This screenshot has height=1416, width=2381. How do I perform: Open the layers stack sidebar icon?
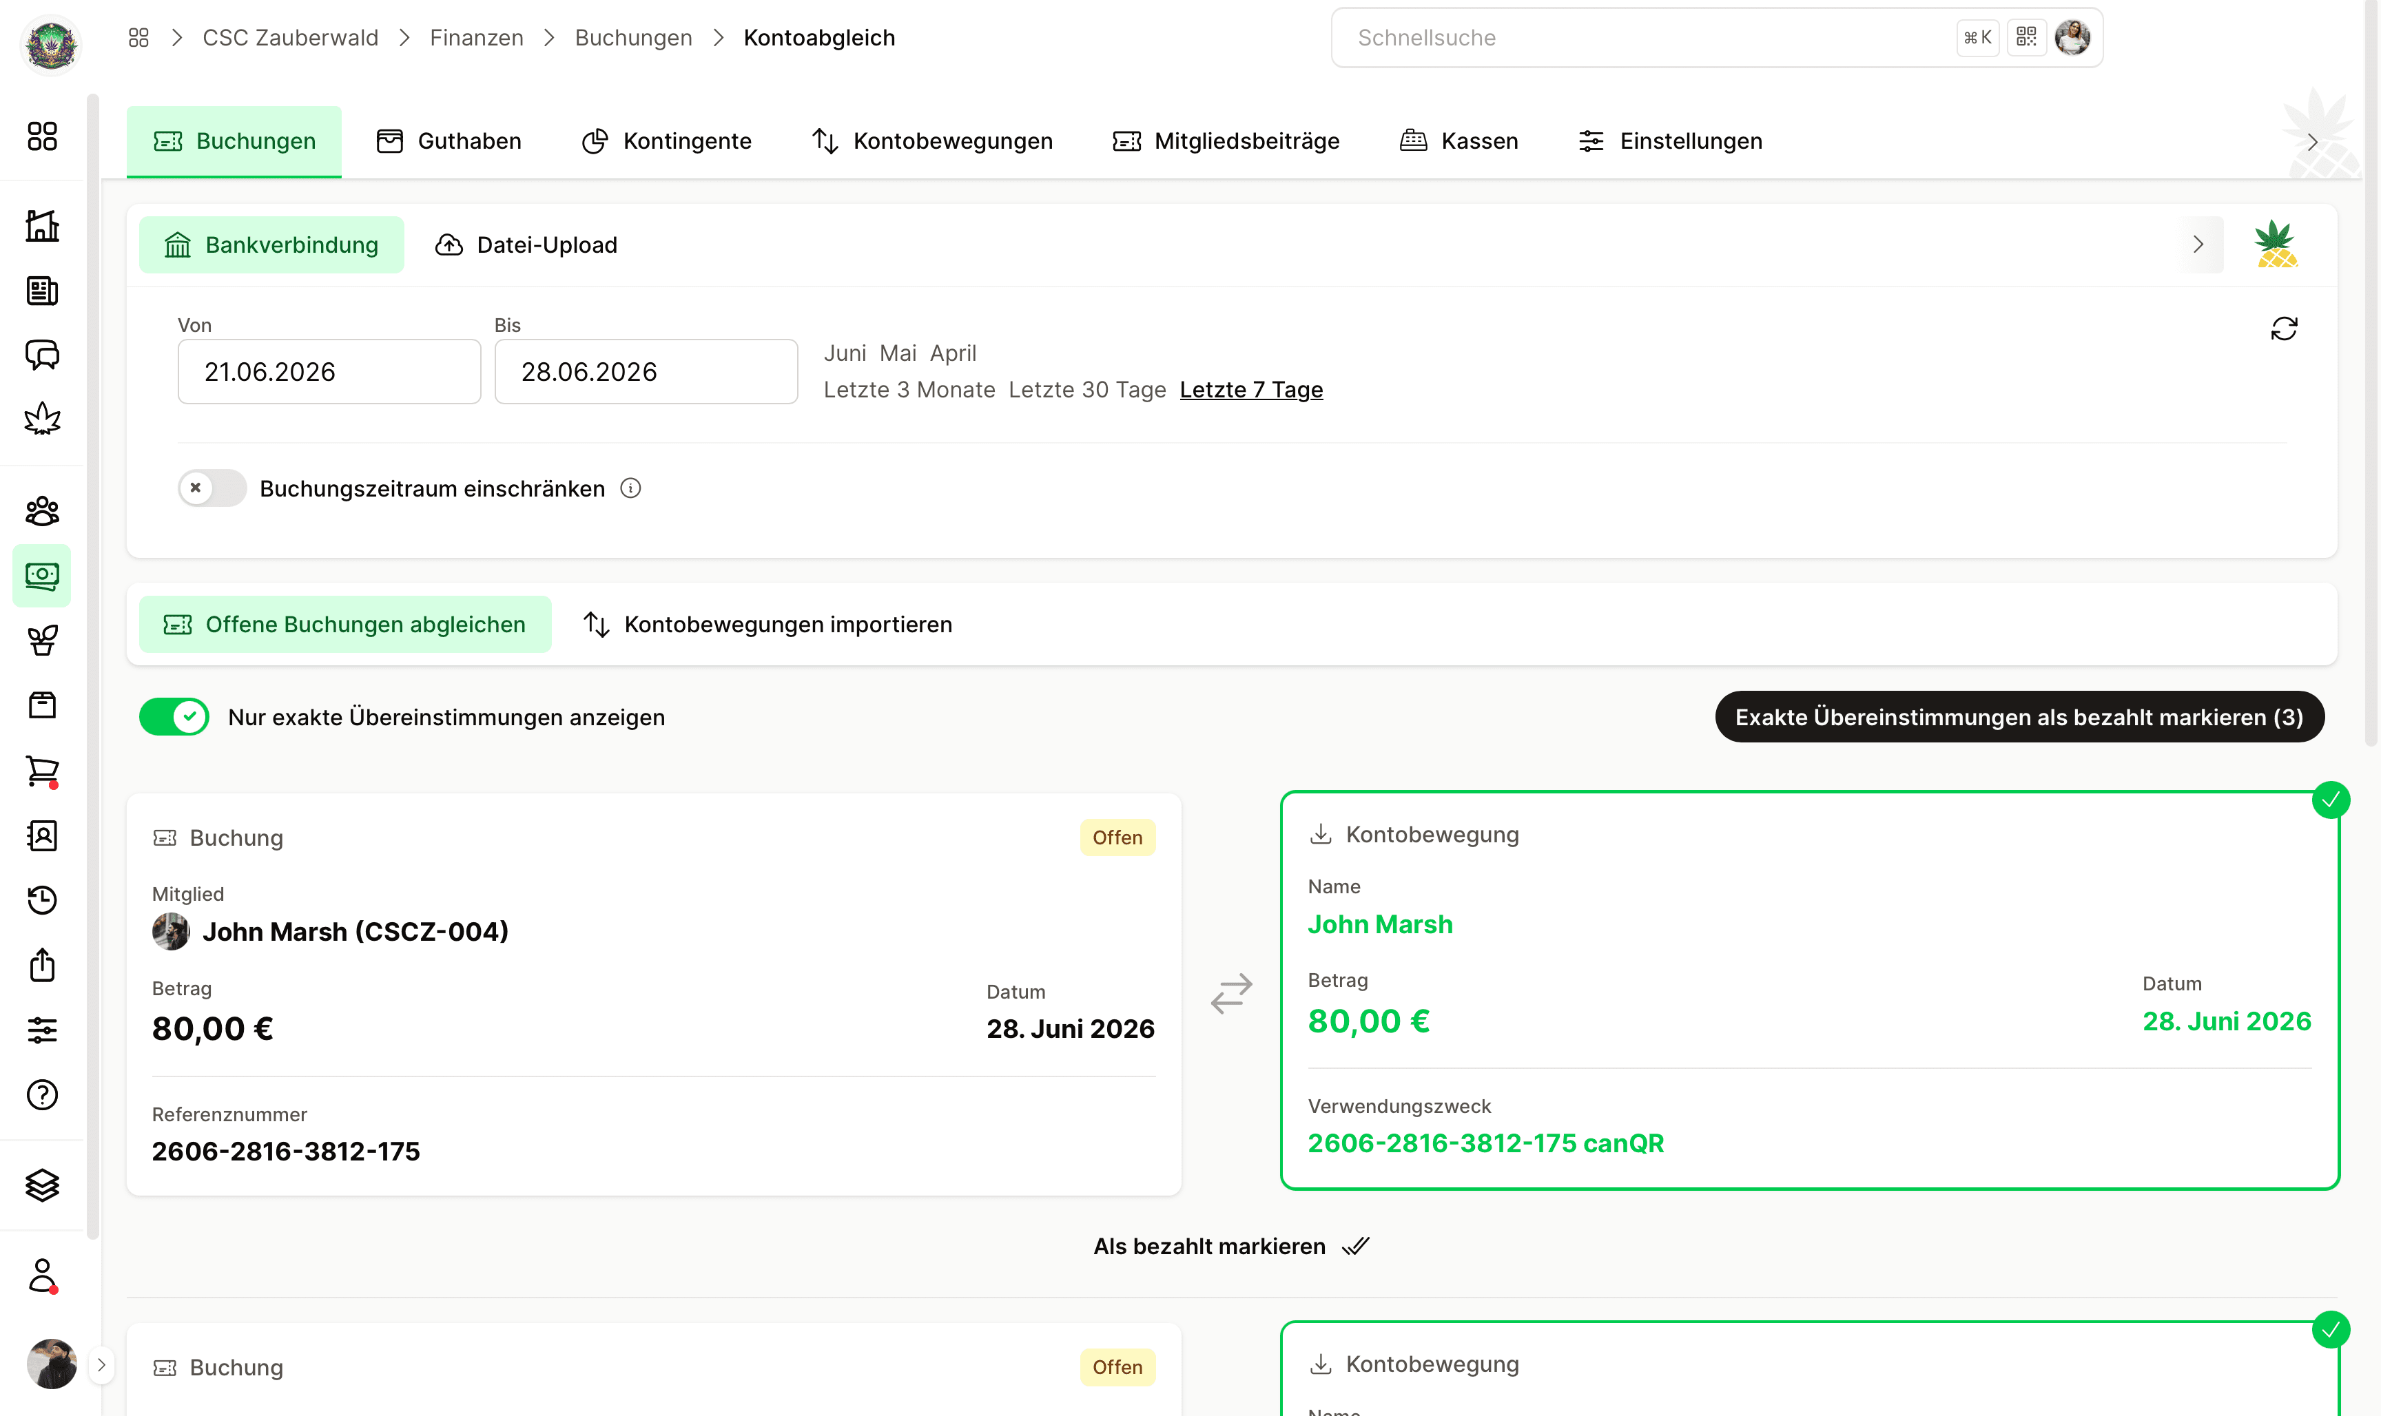pos(42,1185)
